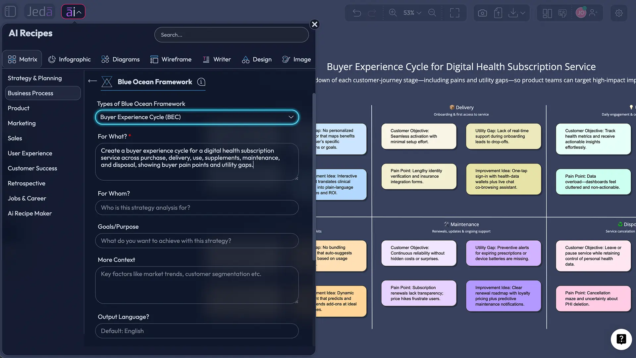The image size is (636, 358).
Task: Click the undo arrow icon
Action: coord(357,13)
